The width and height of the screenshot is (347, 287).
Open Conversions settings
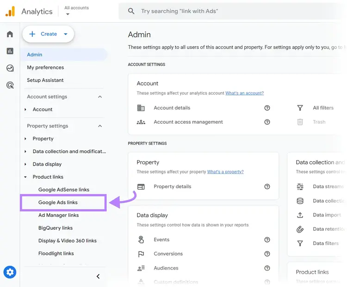[x=168, y=254]
